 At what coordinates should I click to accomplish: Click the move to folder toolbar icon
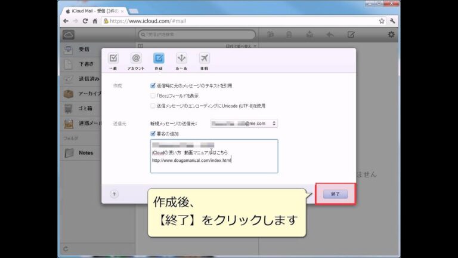pyautogui.click(x=271, y=35)
